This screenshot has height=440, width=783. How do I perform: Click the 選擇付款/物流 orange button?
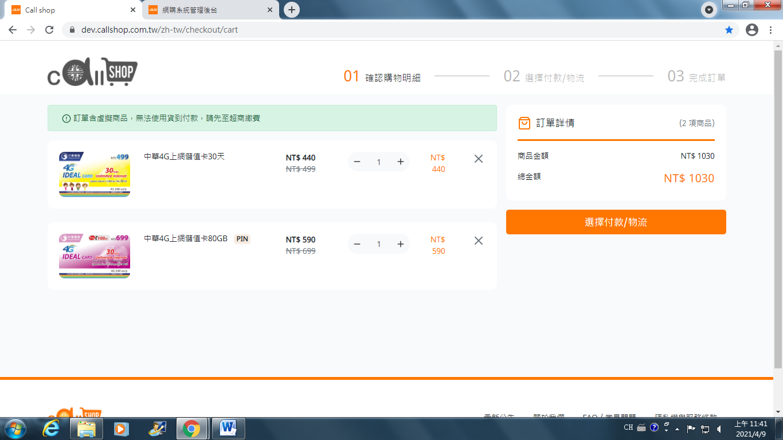[616, 222]
